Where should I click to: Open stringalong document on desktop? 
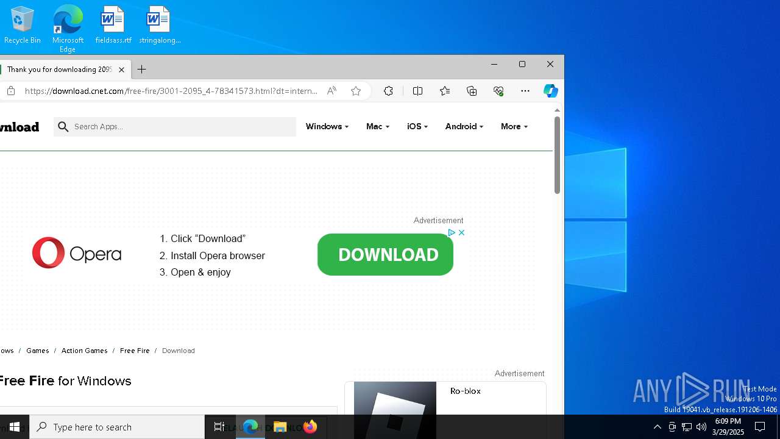pos(159,25)
